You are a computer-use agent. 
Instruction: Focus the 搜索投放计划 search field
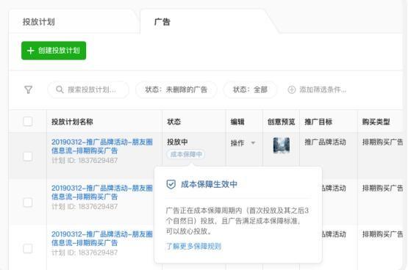(x=88, y=90)
